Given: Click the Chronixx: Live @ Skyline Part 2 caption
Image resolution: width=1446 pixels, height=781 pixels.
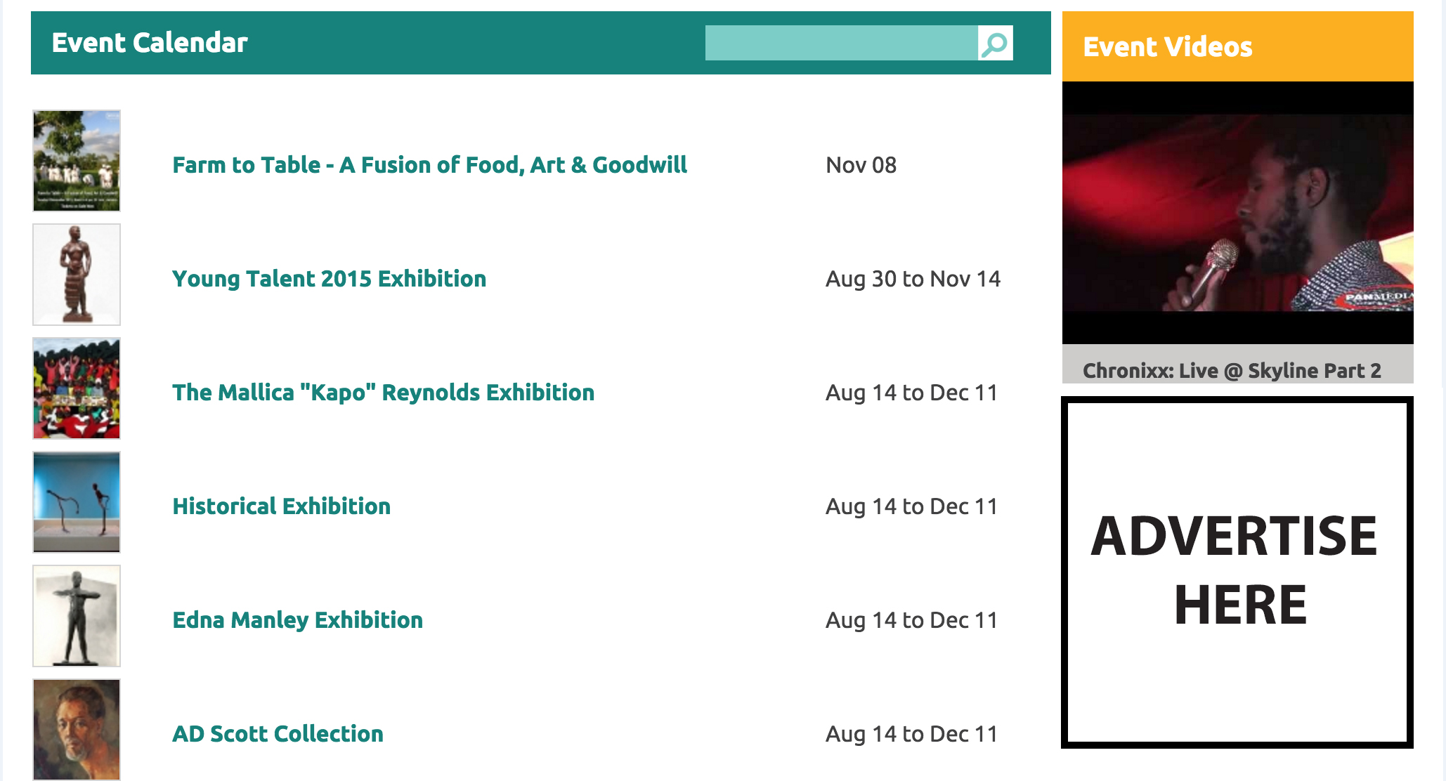Looking at the screenshot, I should pyautogui.click(x=1232, y=370).
